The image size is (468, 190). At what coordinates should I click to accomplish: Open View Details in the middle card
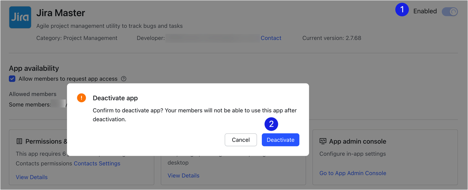(x=184, y=176)
